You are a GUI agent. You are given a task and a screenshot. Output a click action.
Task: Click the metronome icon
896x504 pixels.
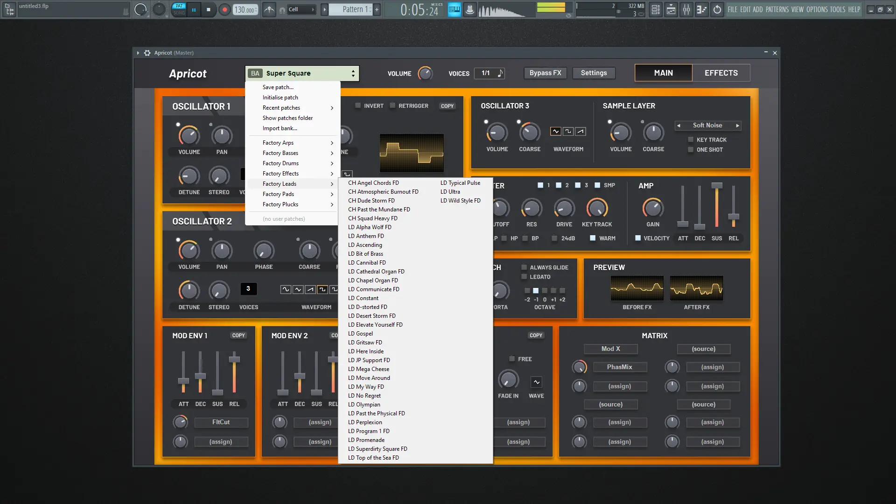click(269, 9)
